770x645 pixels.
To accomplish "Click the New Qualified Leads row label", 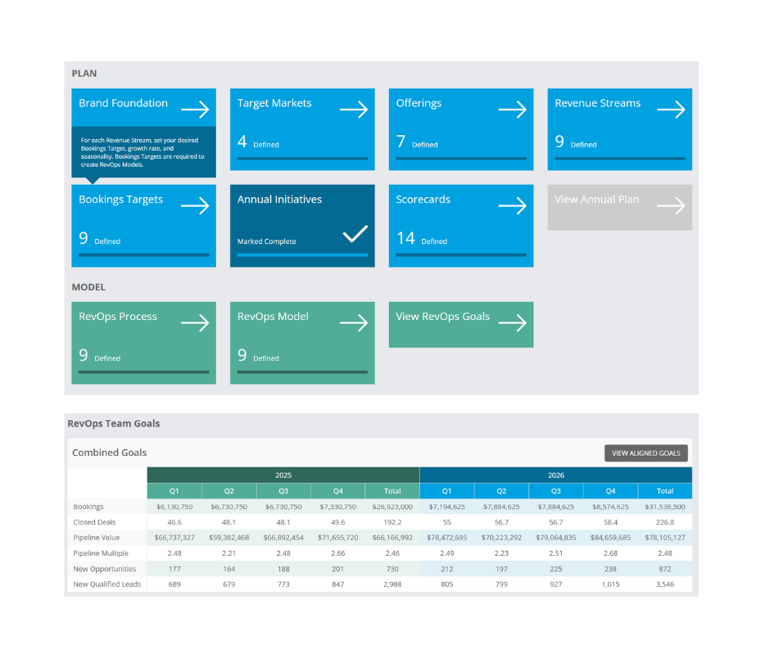I will point(106,584).
